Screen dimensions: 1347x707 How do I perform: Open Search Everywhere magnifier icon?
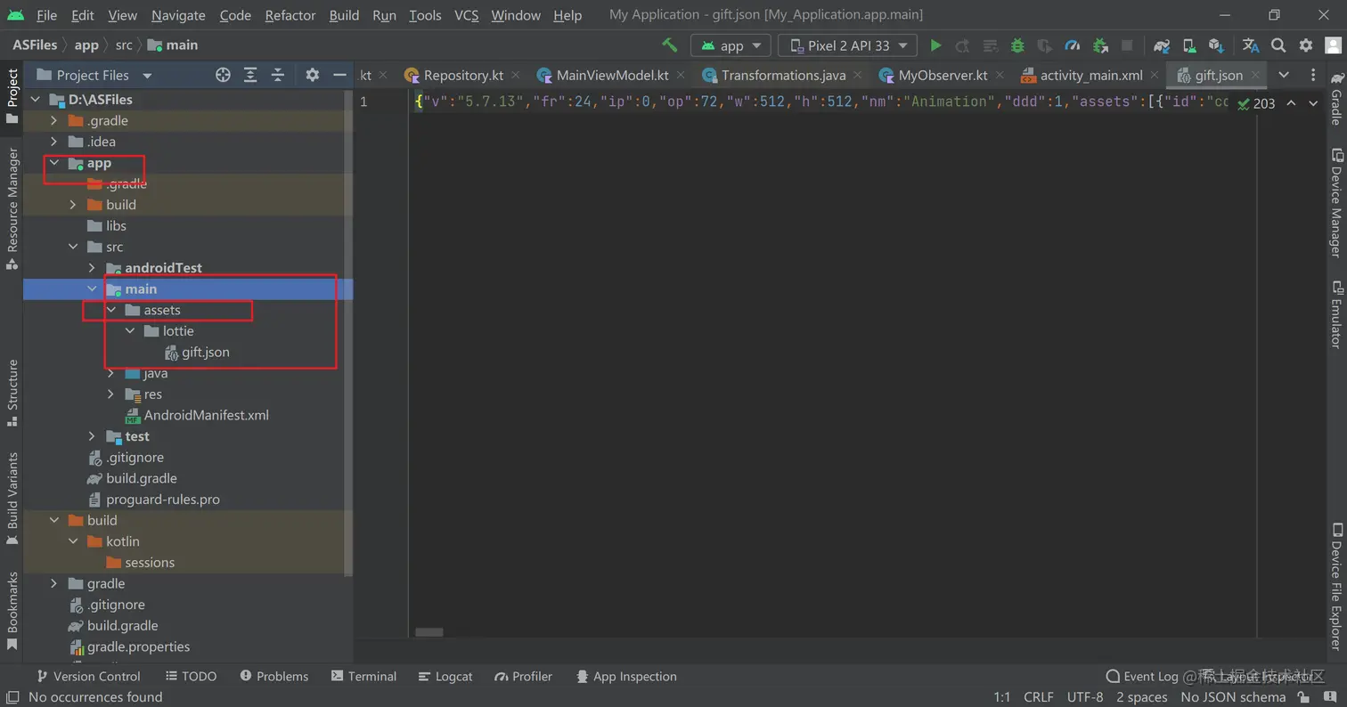coord(1278,45)
